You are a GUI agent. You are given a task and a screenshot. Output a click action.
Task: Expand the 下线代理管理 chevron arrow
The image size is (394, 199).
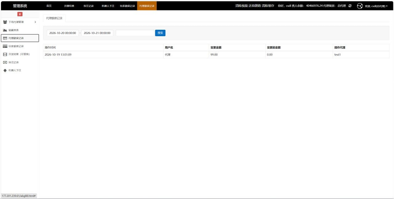pyautogui.click(x=35, y=22)
